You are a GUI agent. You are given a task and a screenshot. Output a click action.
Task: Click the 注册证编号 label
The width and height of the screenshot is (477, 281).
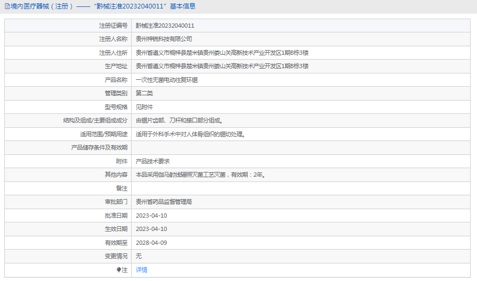click(x=113, y=26)
